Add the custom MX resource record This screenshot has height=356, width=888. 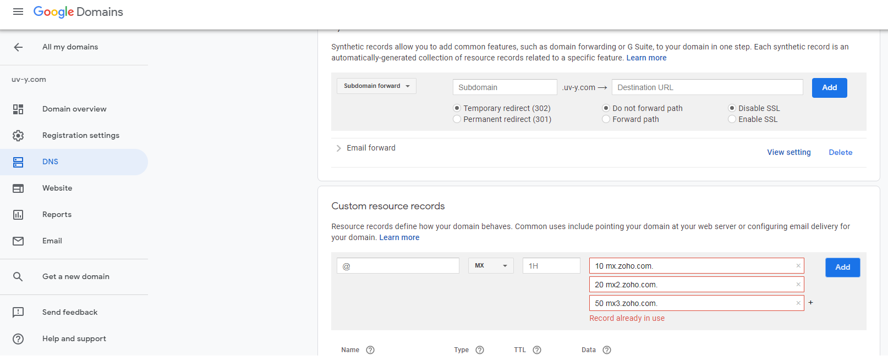(x=843, y=268)
